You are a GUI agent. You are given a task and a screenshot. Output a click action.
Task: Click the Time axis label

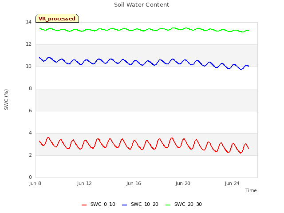pyautogui.click(x=251, y=190)
